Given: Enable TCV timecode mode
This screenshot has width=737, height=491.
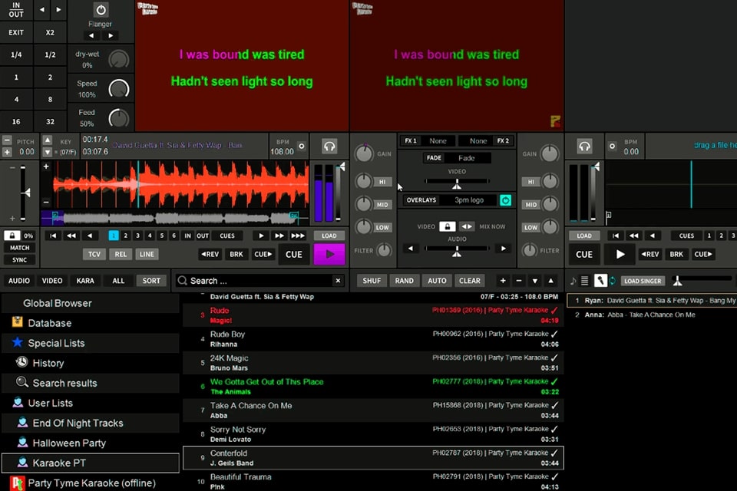Looking at the screenshot, I should [x=94, y=254].
